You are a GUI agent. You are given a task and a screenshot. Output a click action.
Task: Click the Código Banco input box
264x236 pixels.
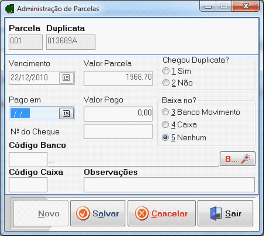(28, 160)
